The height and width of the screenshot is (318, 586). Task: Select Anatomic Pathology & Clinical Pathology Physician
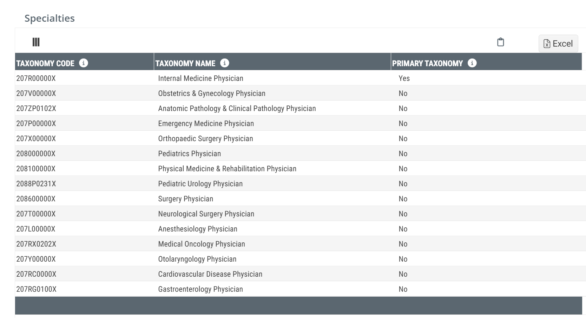237,109
